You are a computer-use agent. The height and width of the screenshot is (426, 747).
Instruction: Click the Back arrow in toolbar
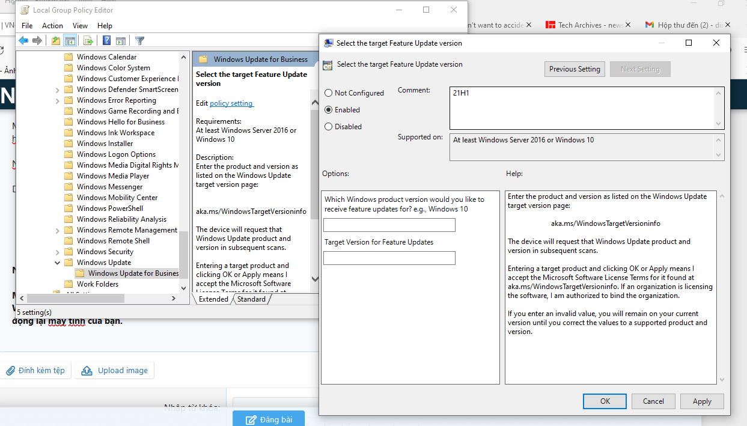click(23, 41)
